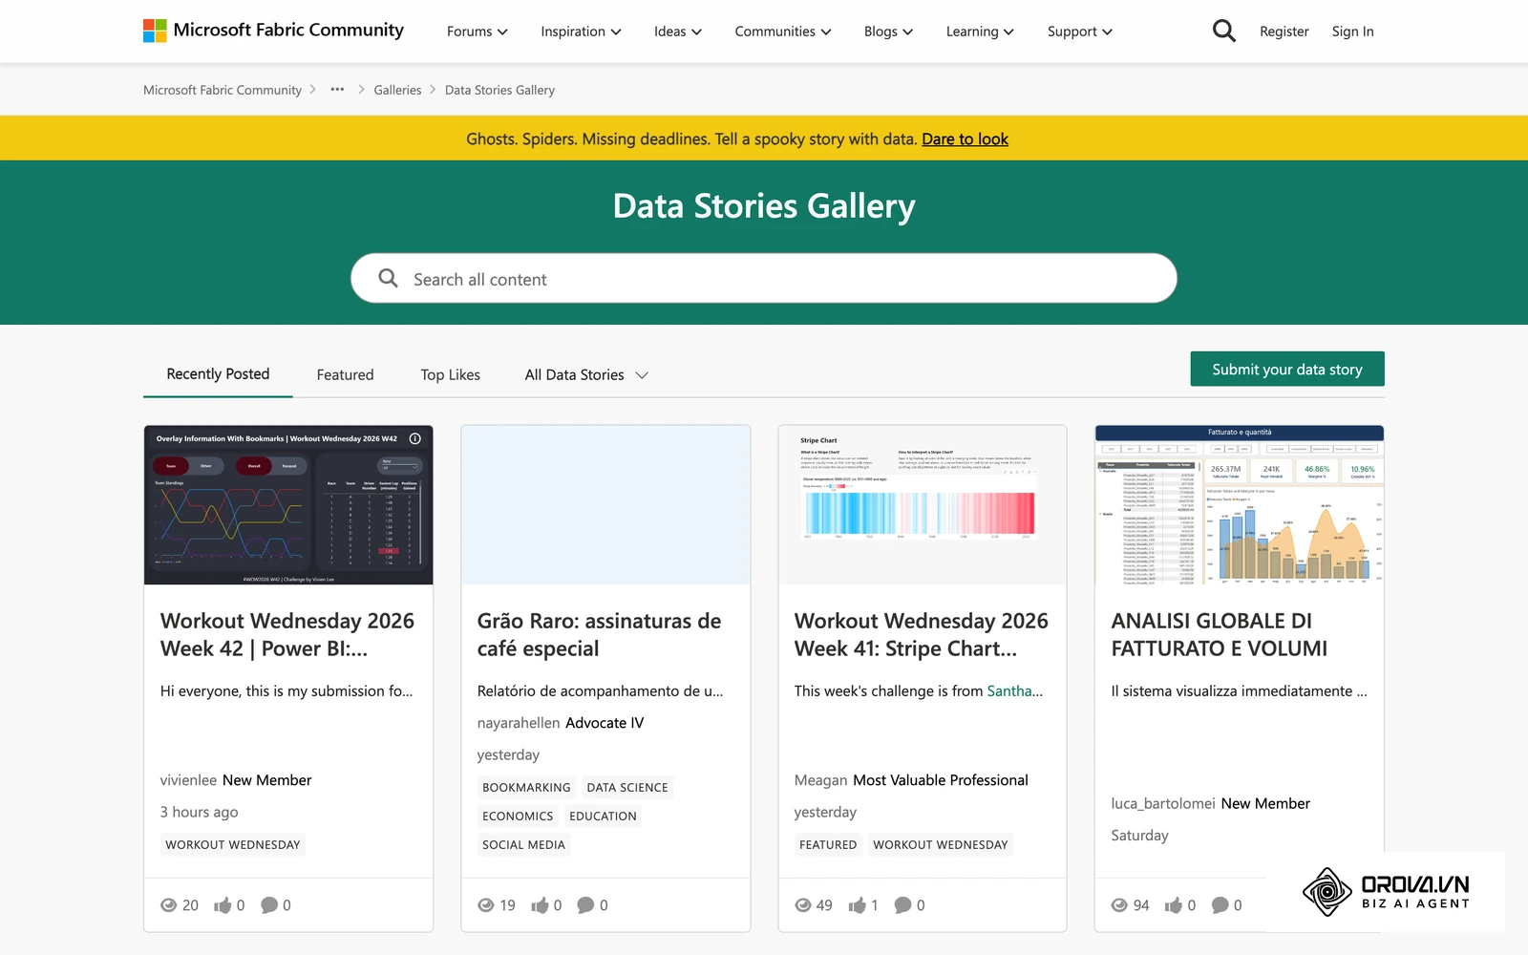Select the EDUCATION tag
Screen dimensions: 1528x955
(603, 817)
